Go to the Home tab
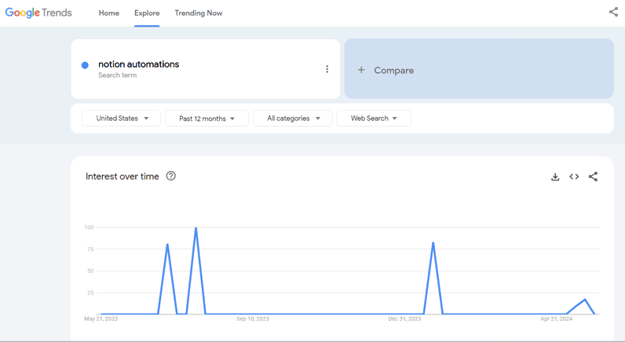 click(109, 13)
